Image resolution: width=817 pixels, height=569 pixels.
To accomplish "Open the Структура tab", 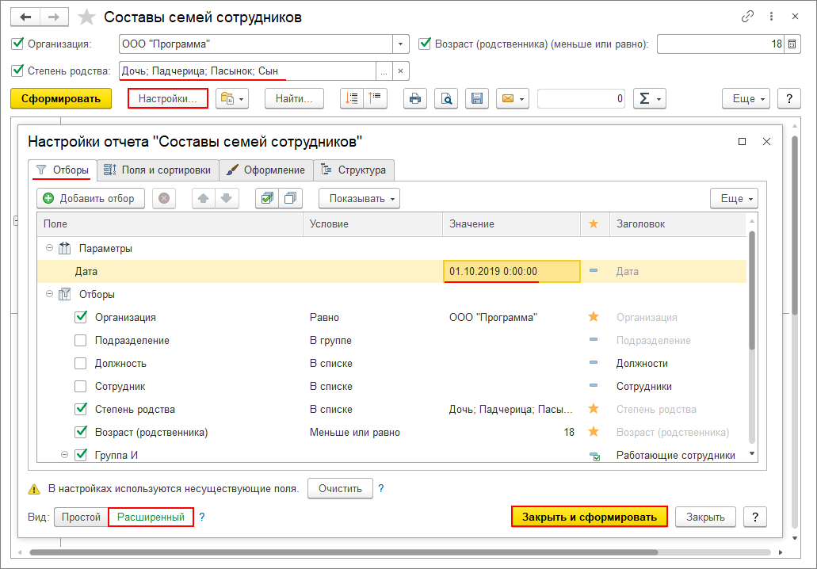I will point(353,170).
